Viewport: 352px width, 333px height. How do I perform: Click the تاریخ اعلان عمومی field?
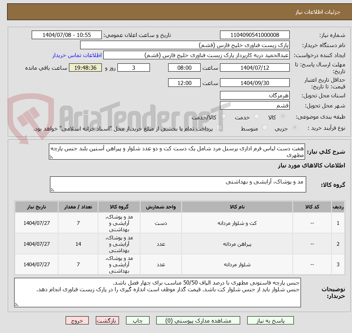[x=66, y=35]
